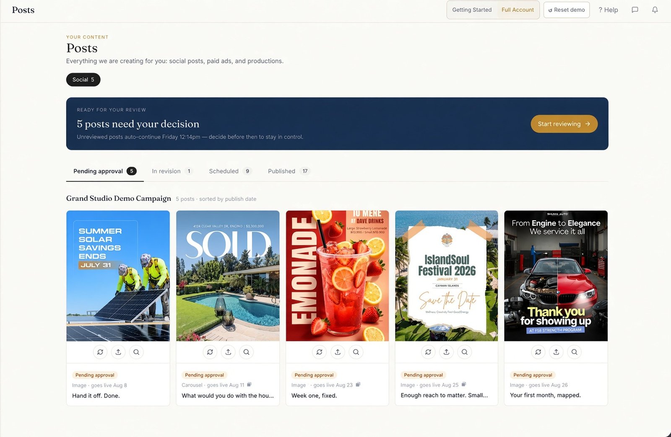Open the lemonade drink thumbnail

coord(337,276)
